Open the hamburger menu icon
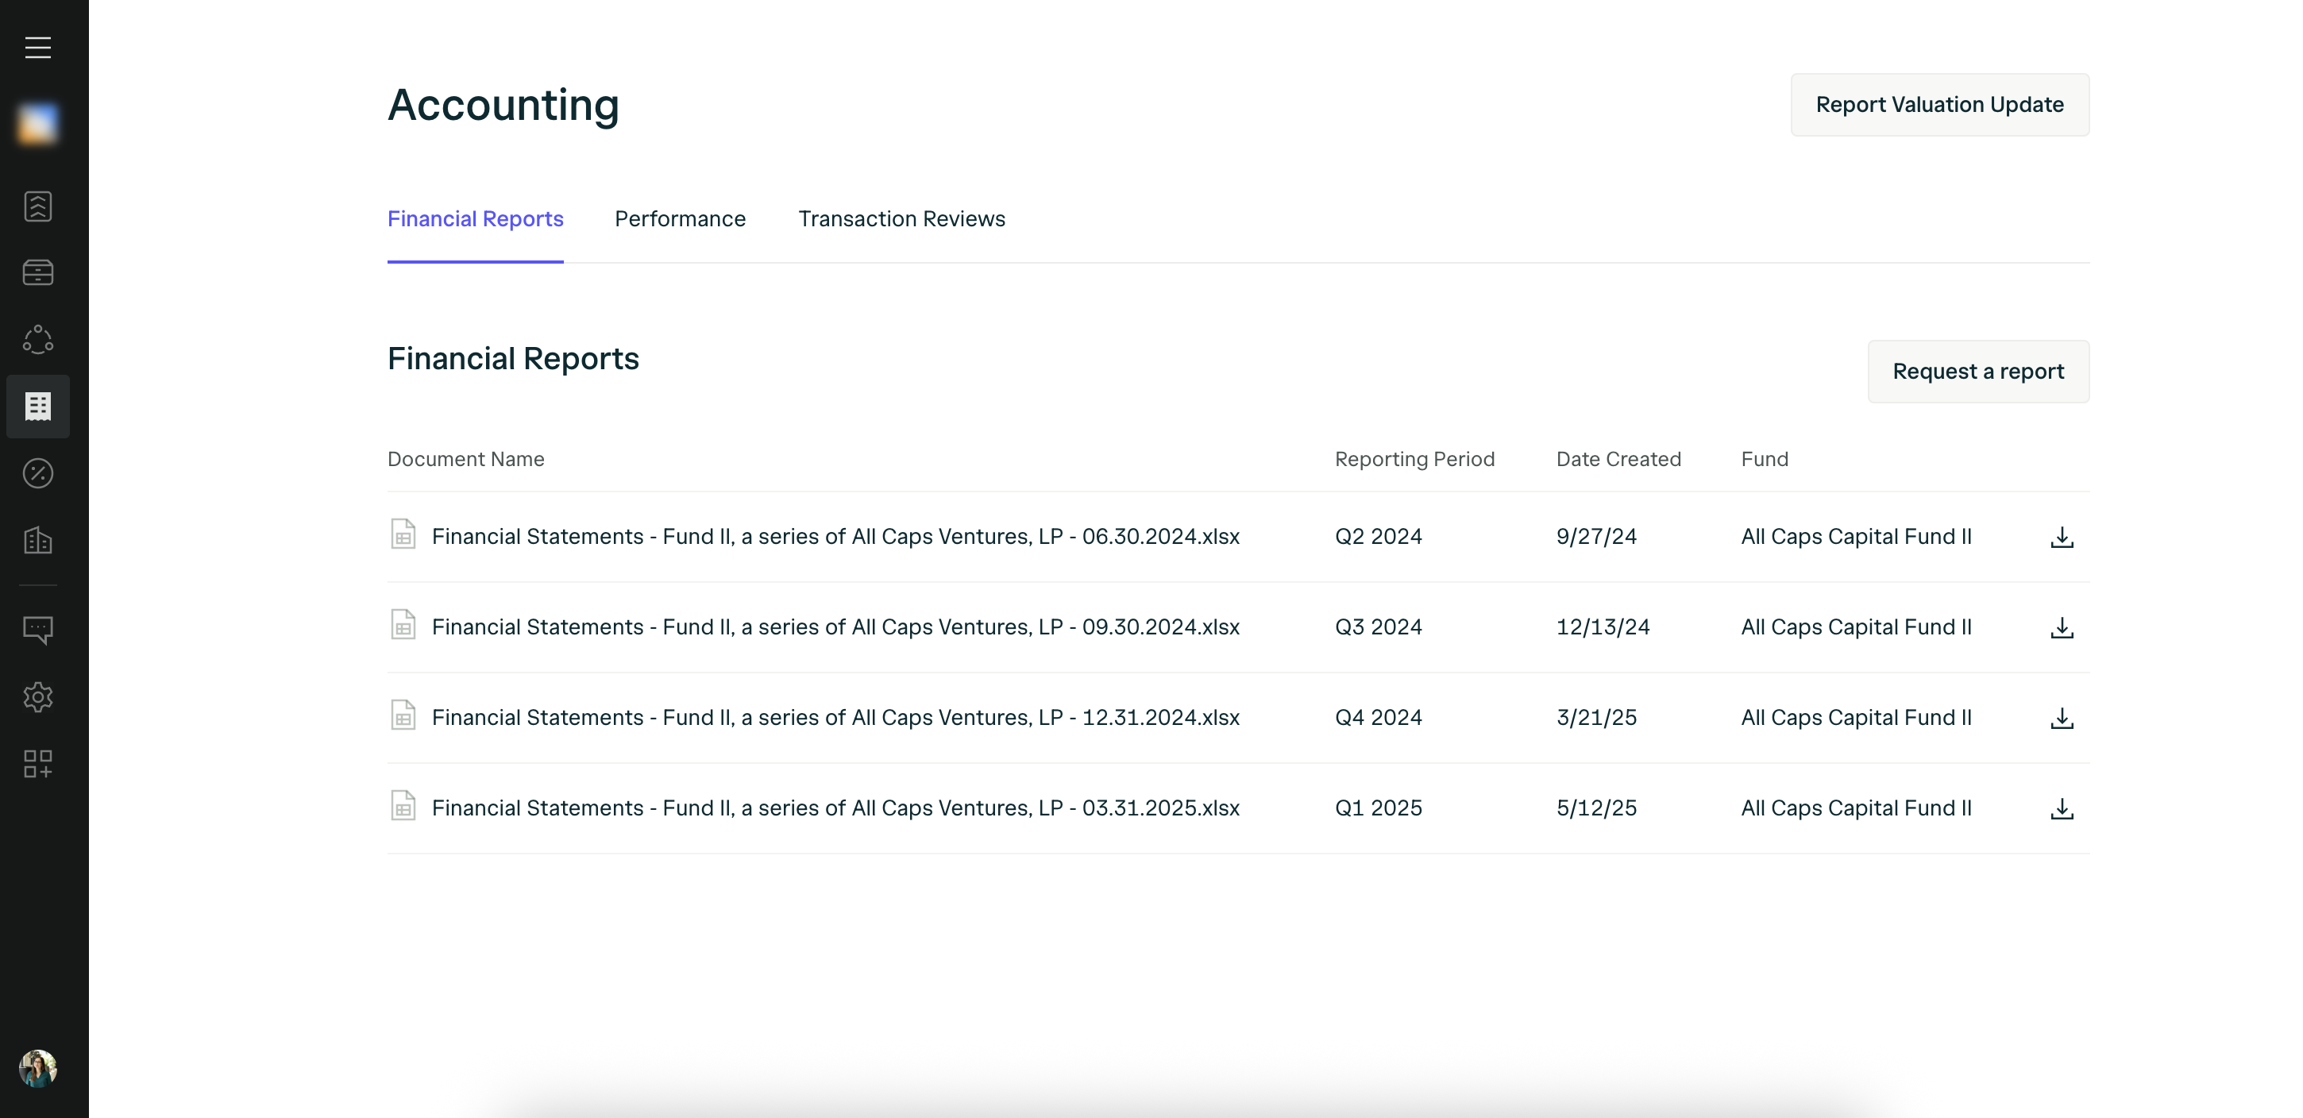The image size is (2303, 1118). point(37,48)
